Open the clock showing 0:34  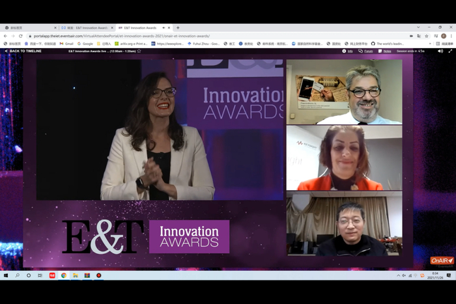pyautogui.click(x=435, y=275)
